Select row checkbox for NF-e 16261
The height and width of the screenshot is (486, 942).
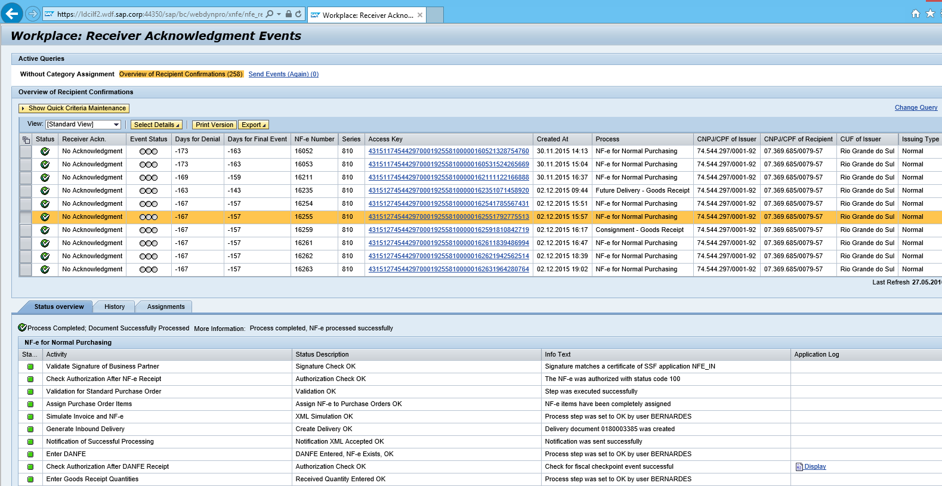click(x=26, y=243)
